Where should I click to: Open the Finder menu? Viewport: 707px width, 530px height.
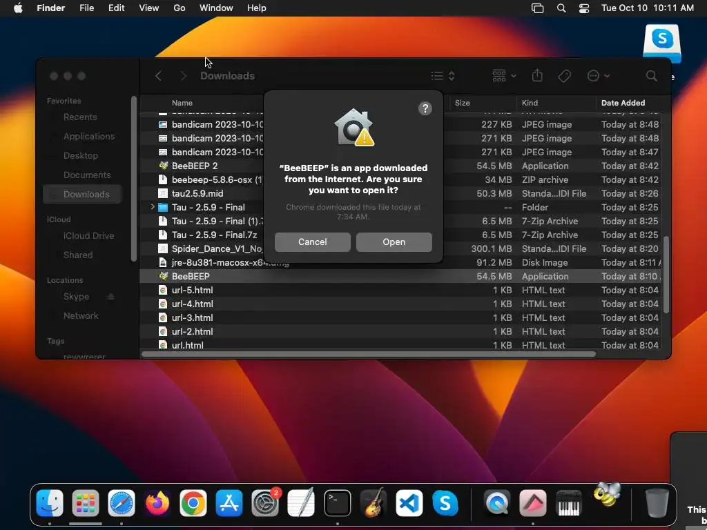point(51,8)
